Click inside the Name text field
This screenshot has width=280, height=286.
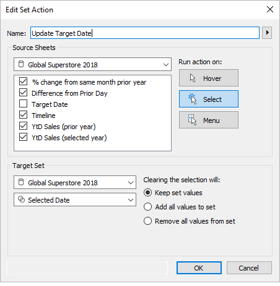click(145, 33)
